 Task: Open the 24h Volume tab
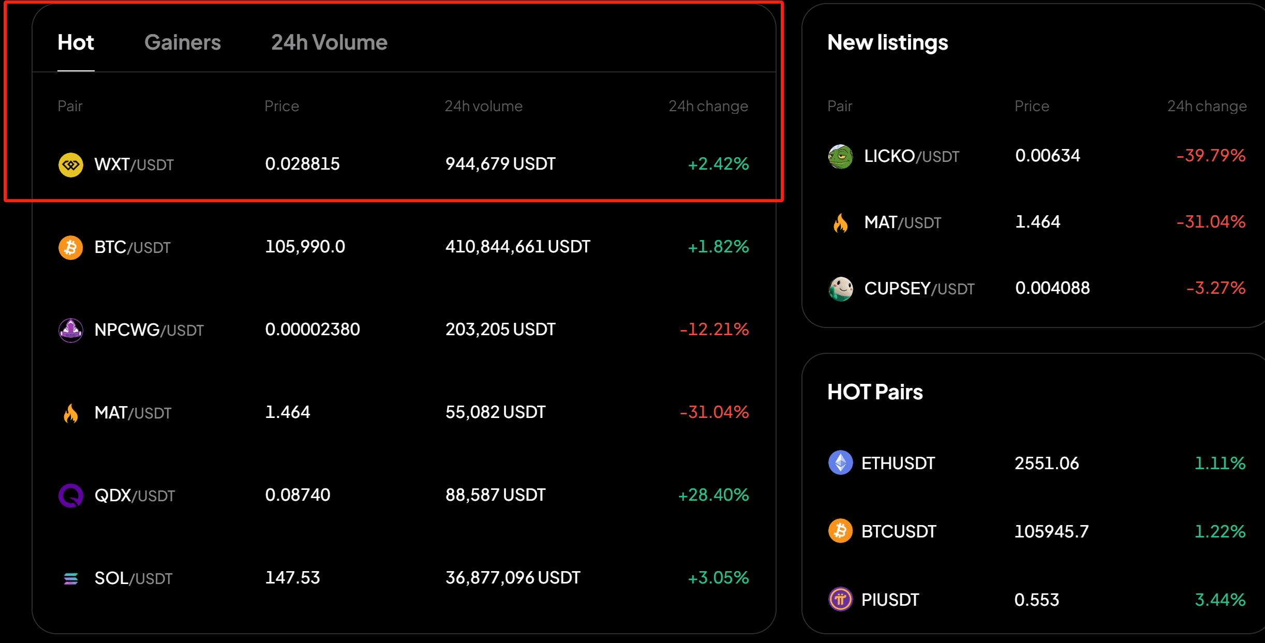[329, 42]
